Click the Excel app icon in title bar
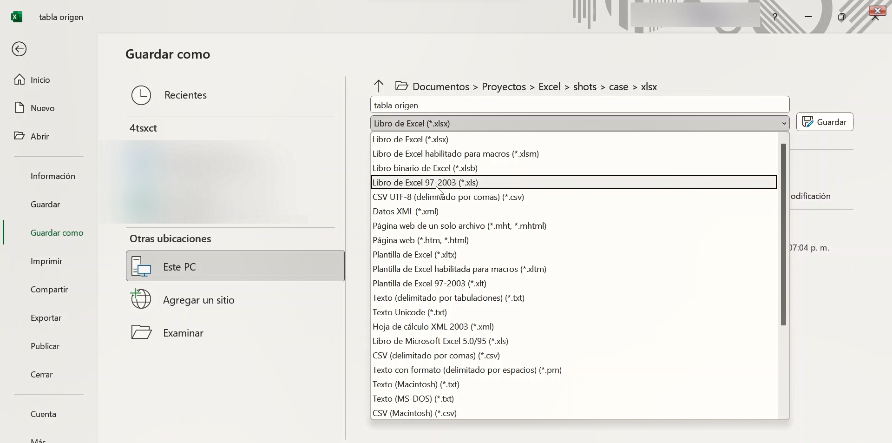The width and height of the screenshot is (892, 443). pyautogui.click(x=17, y=17)
